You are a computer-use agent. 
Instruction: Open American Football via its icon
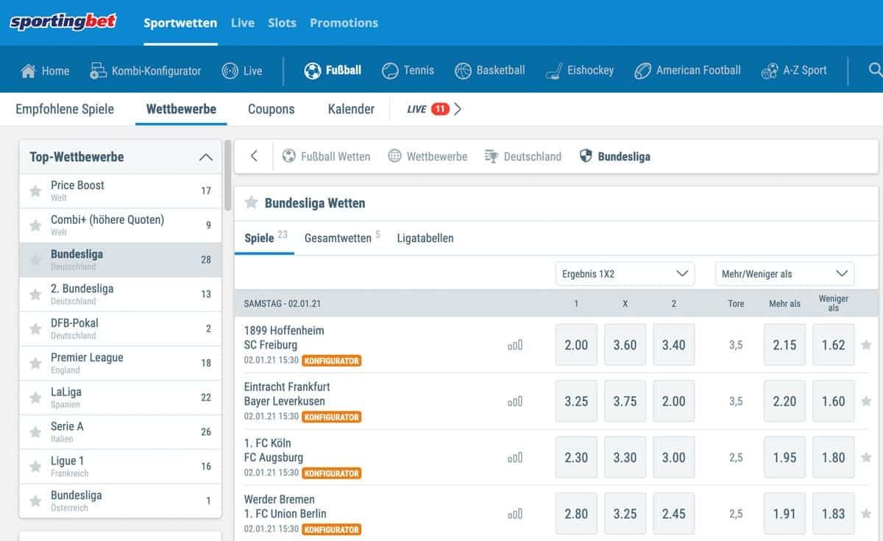[642, 70]
